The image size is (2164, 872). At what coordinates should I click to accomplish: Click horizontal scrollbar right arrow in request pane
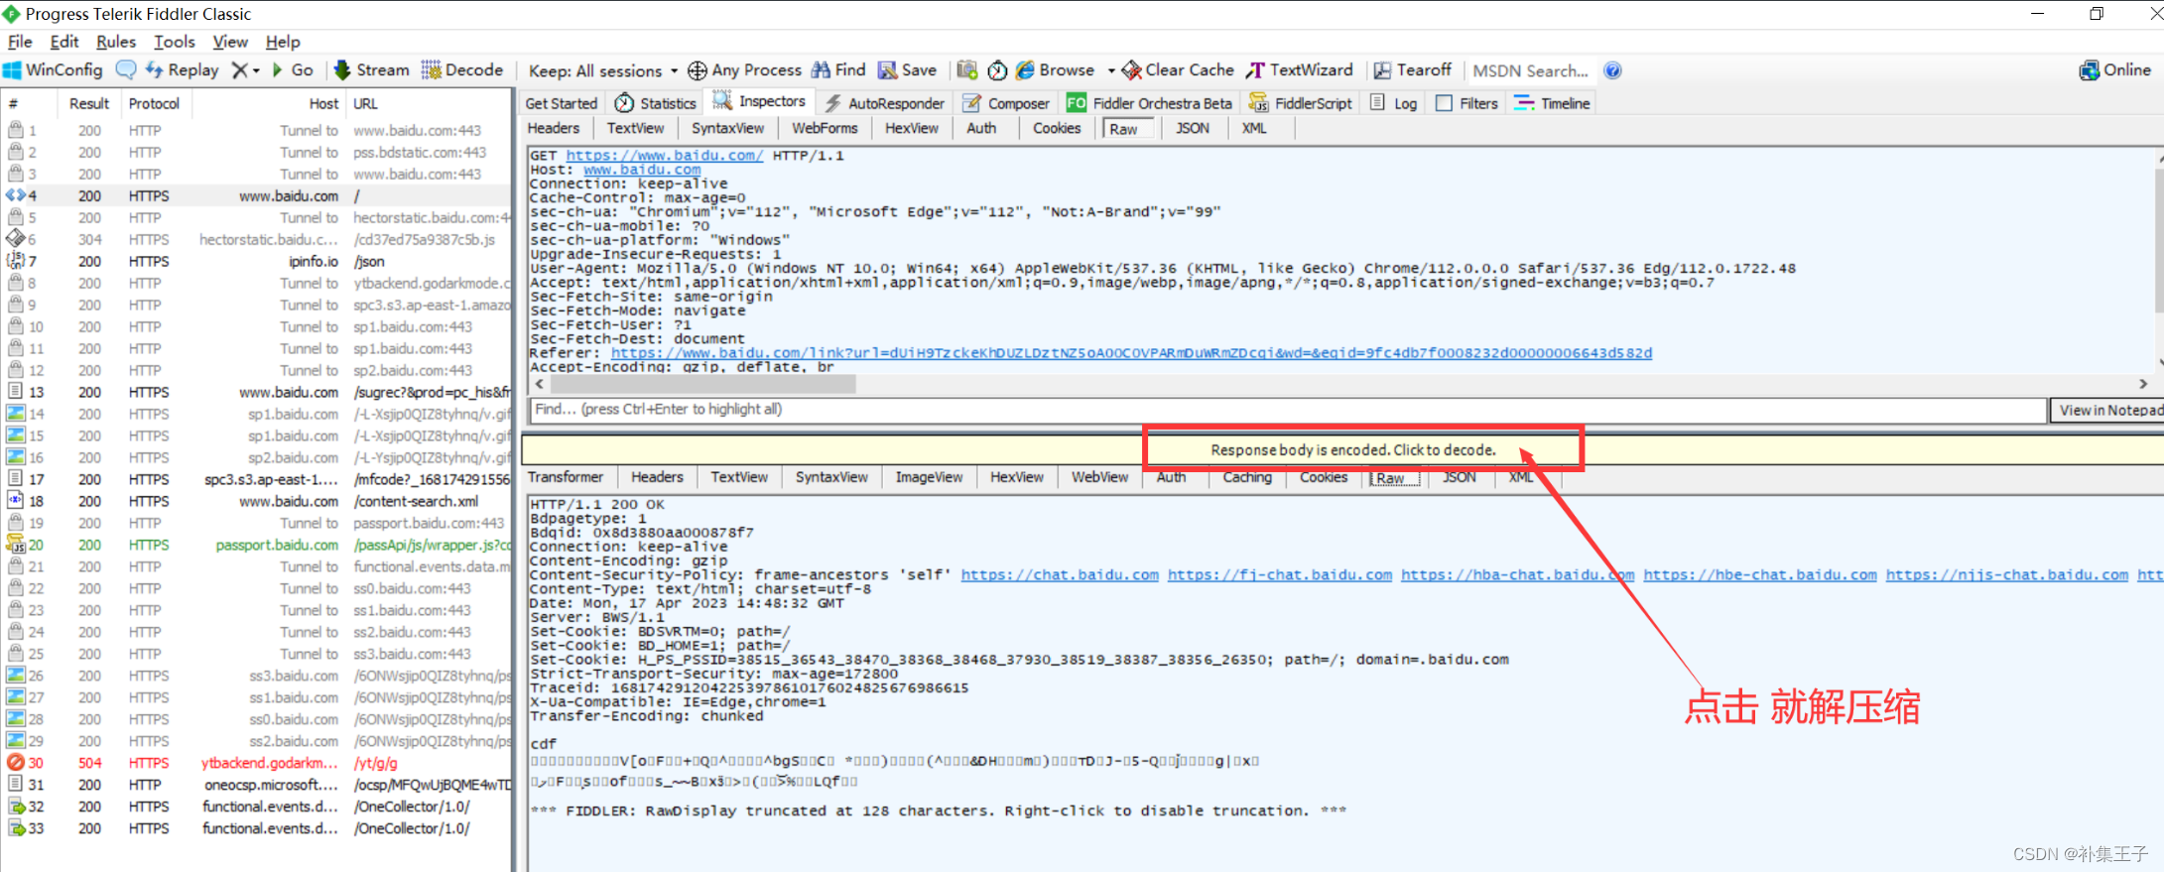(x=2143, y=384)
